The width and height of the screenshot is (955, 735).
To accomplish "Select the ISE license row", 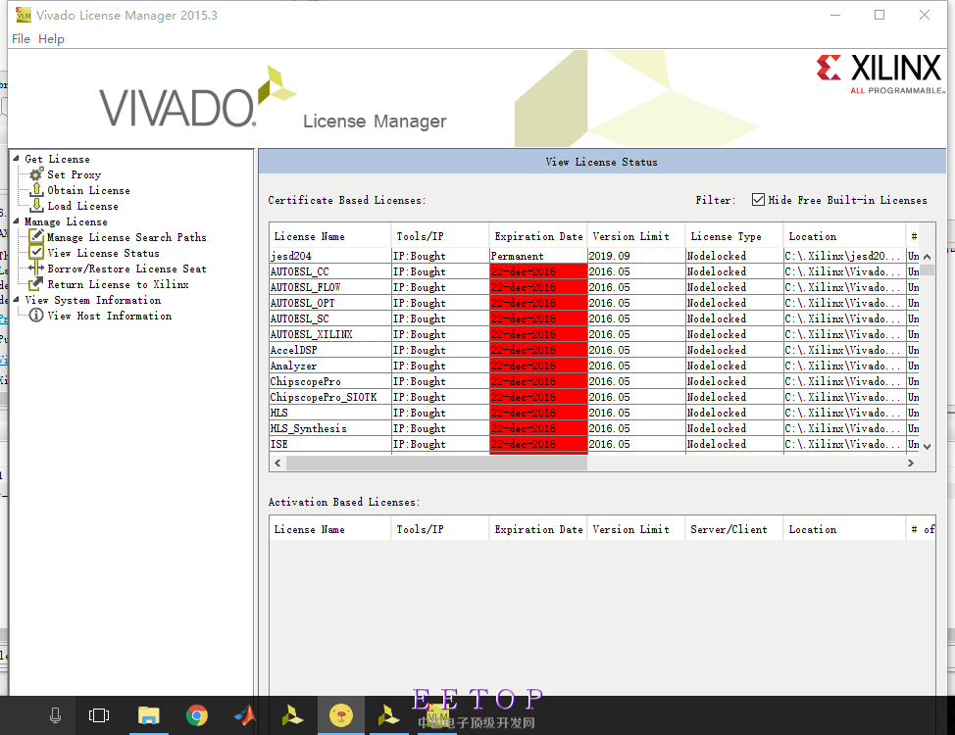I will click(594, 444).
